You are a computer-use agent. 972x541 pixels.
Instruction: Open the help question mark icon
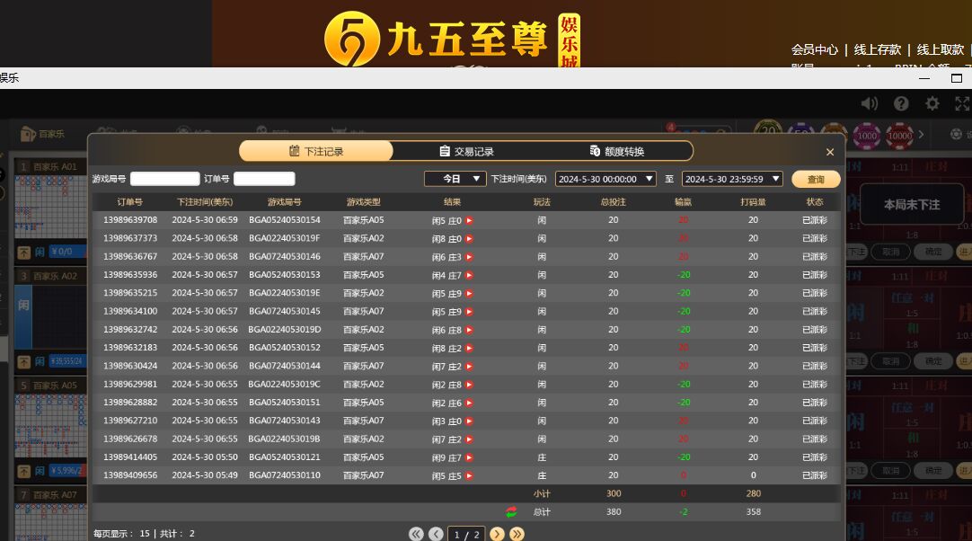click(901, 104)
